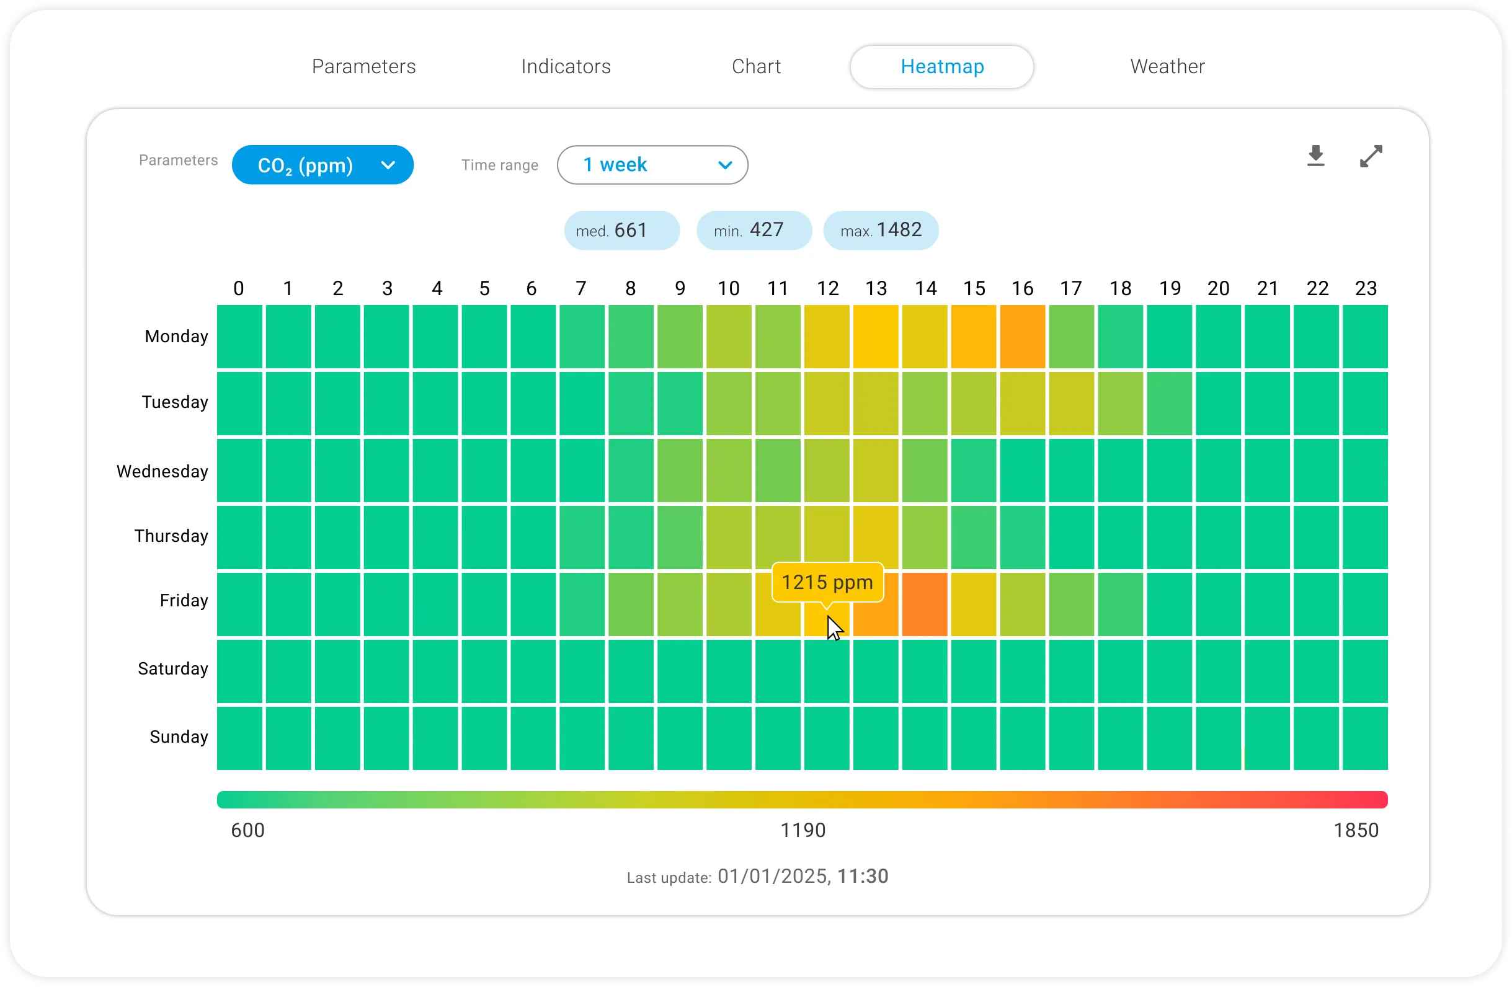Select the Weather tab
Screen dimensions: 1512x987
click(x=1167, y=67)
